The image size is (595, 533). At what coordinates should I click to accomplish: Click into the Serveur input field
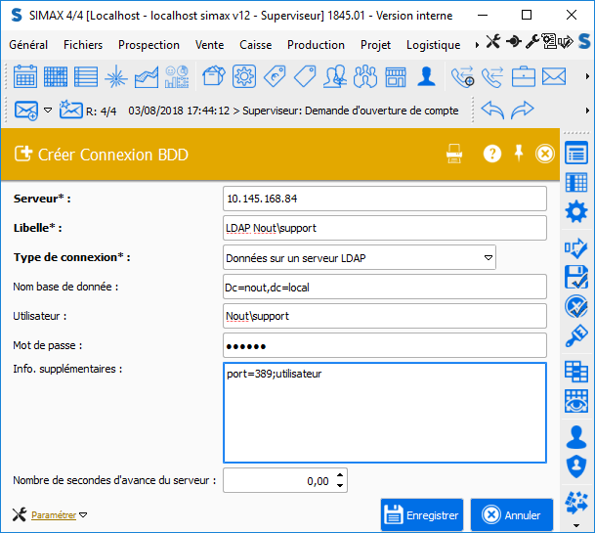click(x=384, y=199)
